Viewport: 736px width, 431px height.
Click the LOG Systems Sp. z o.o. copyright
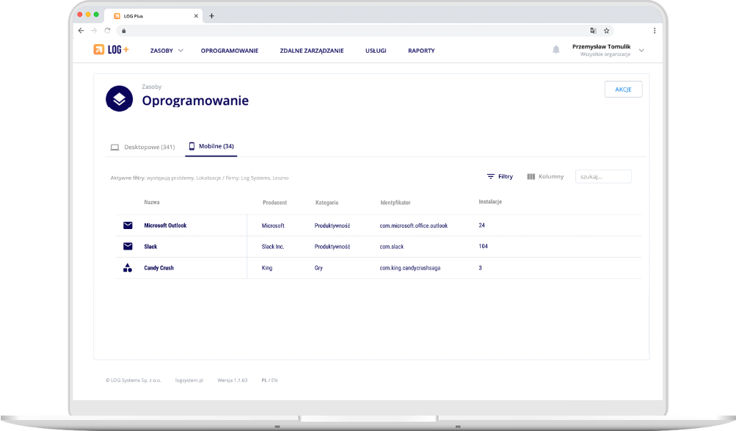coord(134,380)
